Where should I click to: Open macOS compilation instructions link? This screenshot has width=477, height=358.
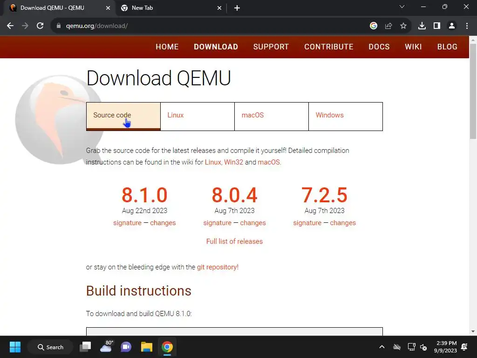269,162
